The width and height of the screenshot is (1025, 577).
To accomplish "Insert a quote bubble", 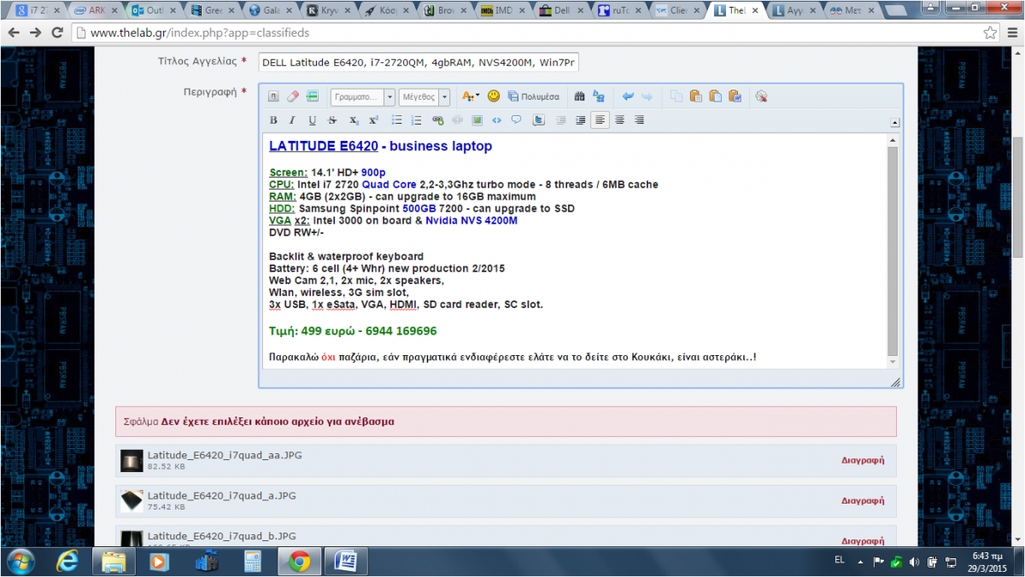I will 517,120.
